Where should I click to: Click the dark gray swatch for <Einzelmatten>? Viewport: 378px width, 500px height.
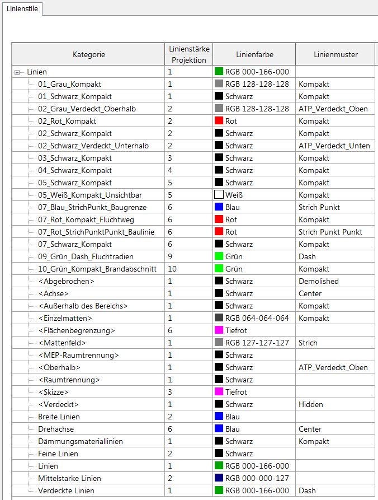[x=219, y=318]
